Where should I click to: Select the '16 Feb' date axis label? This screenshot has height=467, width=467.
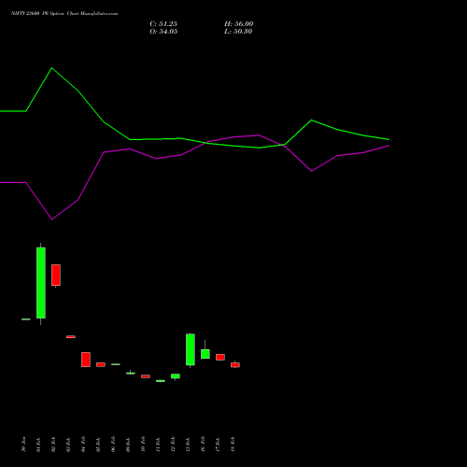203,445
